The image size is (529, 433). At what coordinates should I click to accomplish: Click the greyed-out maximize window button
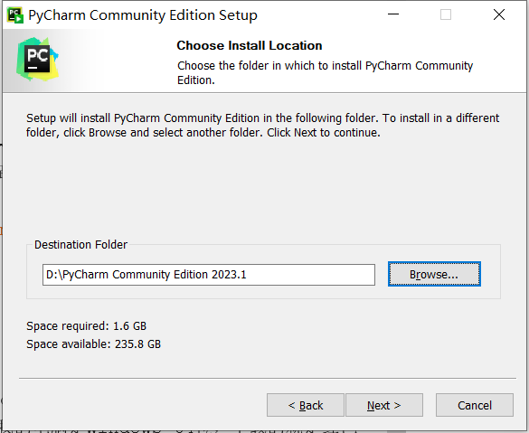click(446, 14)
